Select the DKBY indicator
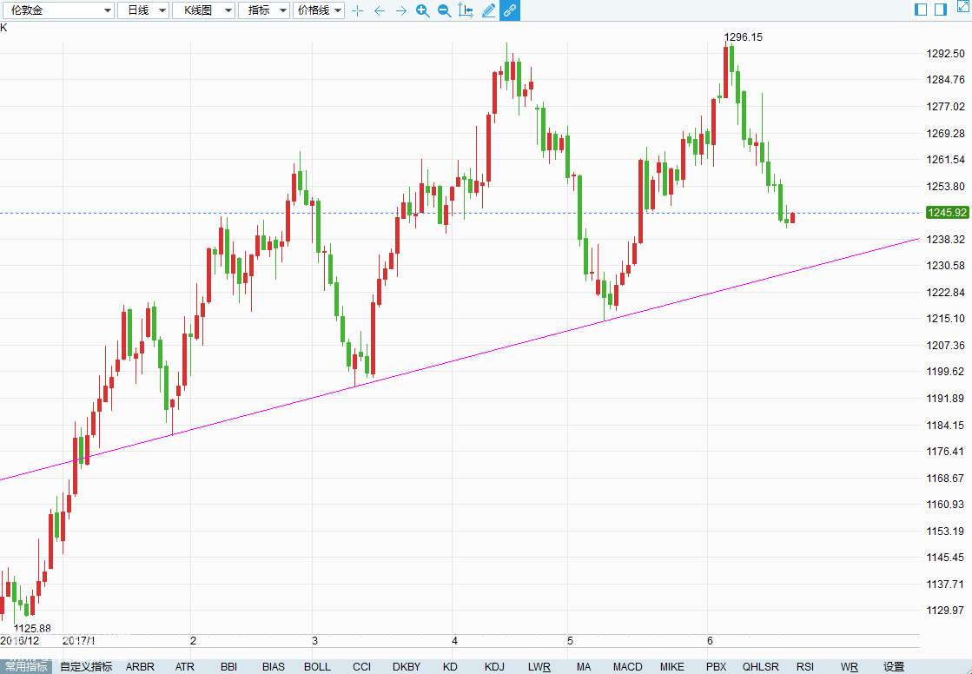 [x=407, y=666]
